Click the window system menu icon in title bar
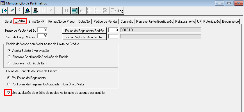The height and width of the screenshot is (112, 244). pyautogui.click(x=3, y=3)
